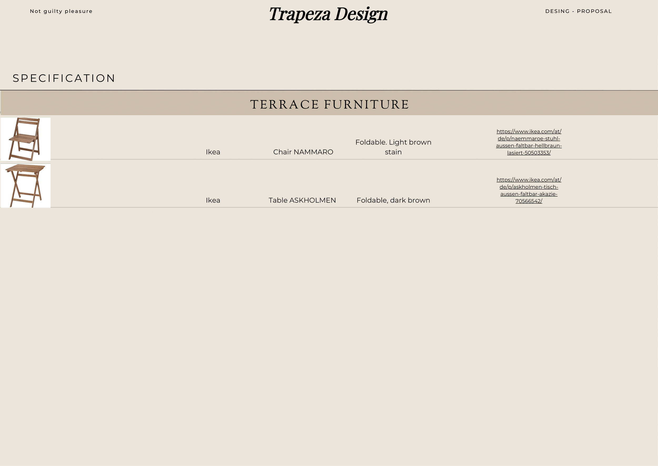Select the TERRACE FURNITURE banner text
Image resolution: width=658 pixels, height=466 pixels.
tap(330, 104)
